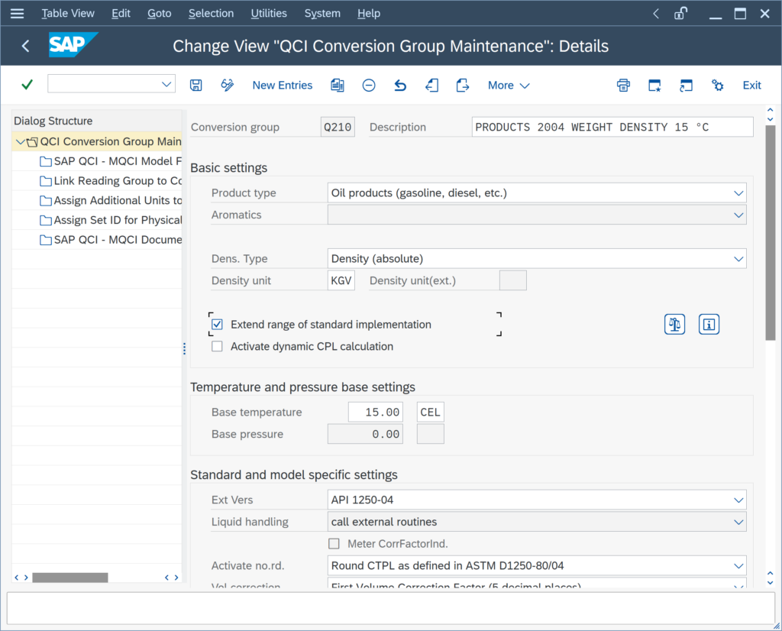Open folder SAP QCI - MQCI Model F

point(110,161)
